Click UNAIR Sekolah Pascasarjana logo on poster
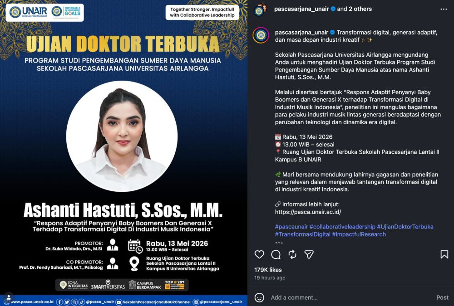Screen dimensions: 454x306 coord(28,12)
